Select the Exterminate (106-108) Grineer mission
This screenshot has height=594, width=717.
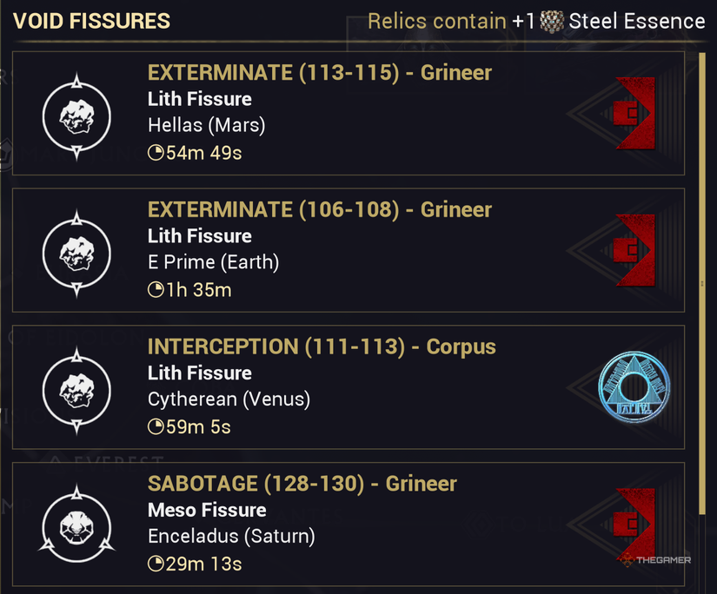coord(319,210)
